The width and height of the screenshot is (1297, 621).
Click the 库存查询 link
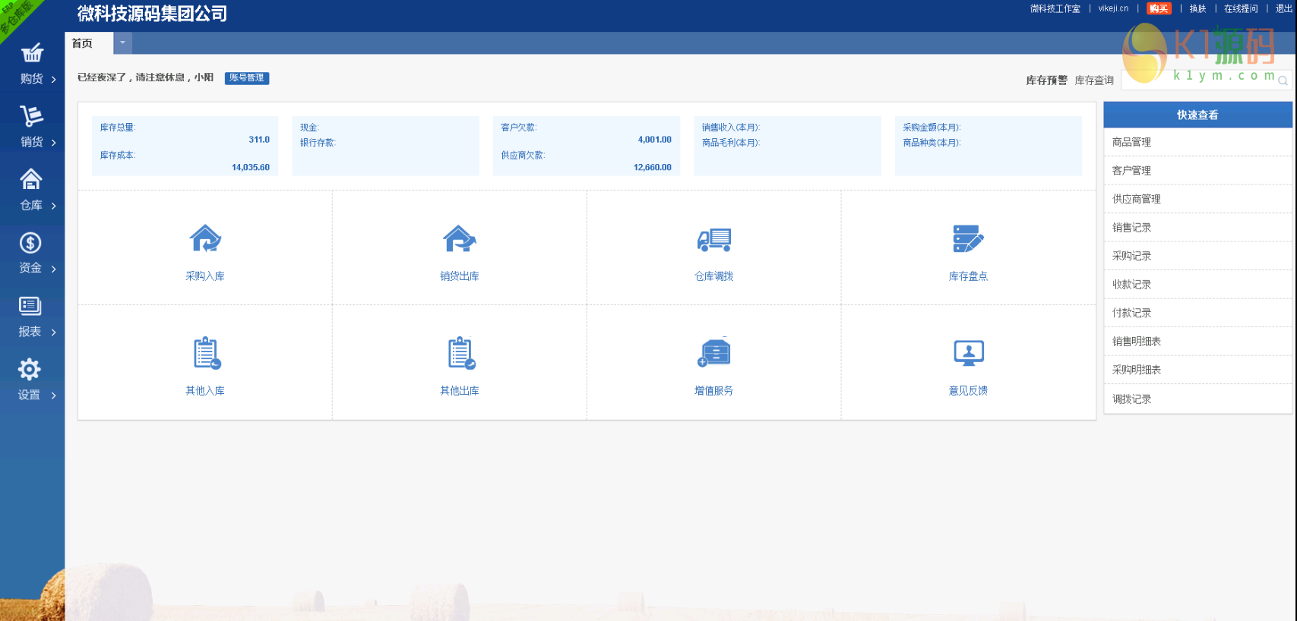1094,80
